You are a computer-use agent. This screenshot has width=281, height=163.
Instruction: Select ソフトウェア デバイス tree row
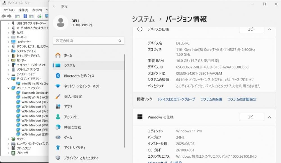25,70
